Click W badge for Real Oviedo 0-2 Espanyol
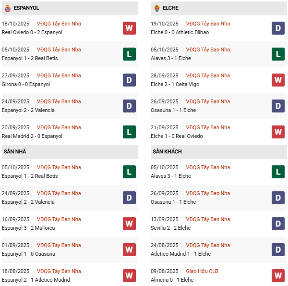 pos(129,28)
